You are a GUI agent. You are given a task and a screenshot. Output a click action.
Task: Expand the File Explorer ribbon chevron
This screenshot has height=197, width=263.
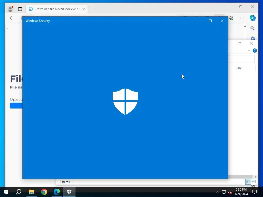point(249,51)
